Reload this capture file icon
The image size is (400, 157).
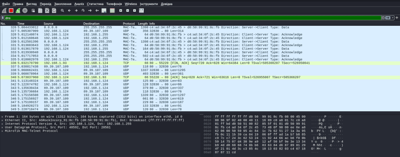[54, 11]
